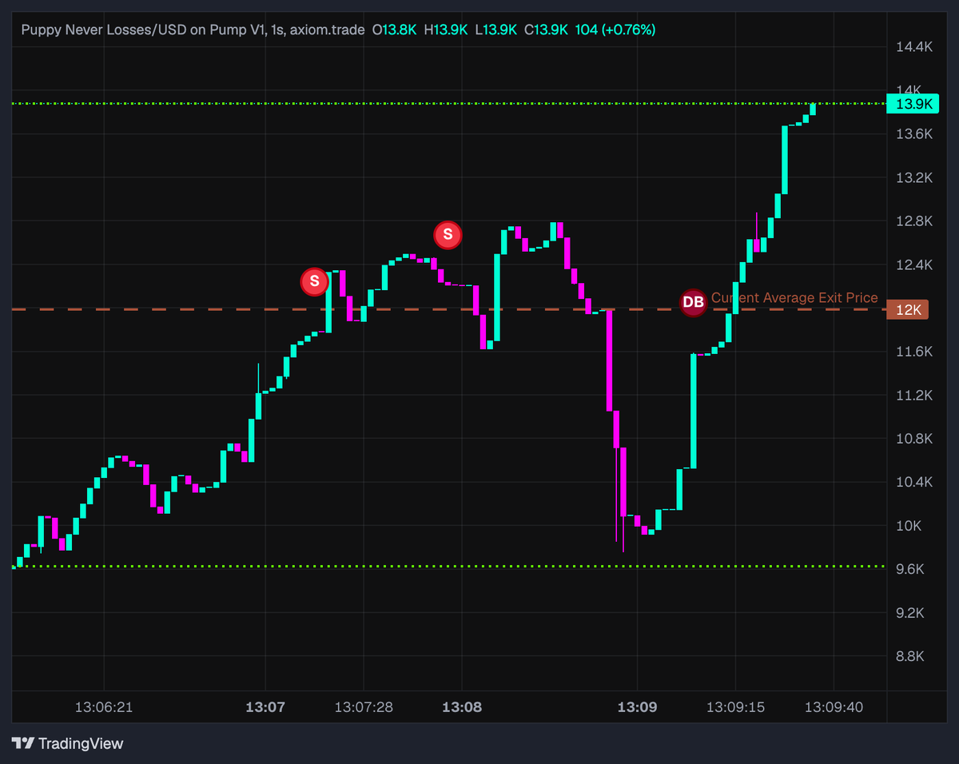Click the orange 12K exit price label
This screenshot has height=764, width=959.
(x=909, y=309)
